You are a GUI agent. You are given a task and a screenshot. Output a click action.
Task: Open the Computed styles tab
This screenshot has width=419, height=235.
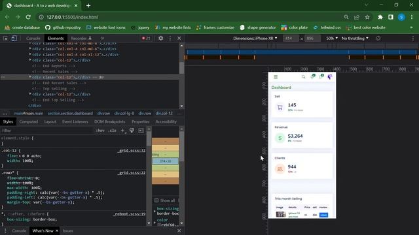(29, 122)
